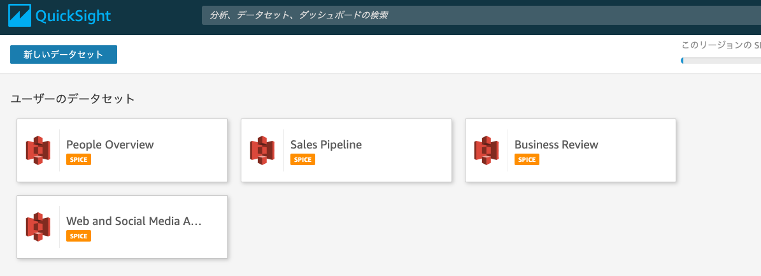Click the QuickSight brand name text

(73, 16)
